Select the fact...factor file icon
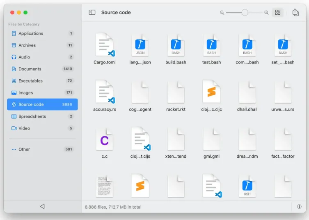The height and width of the screenshot is (220, 309). click(x=283, y=139)
